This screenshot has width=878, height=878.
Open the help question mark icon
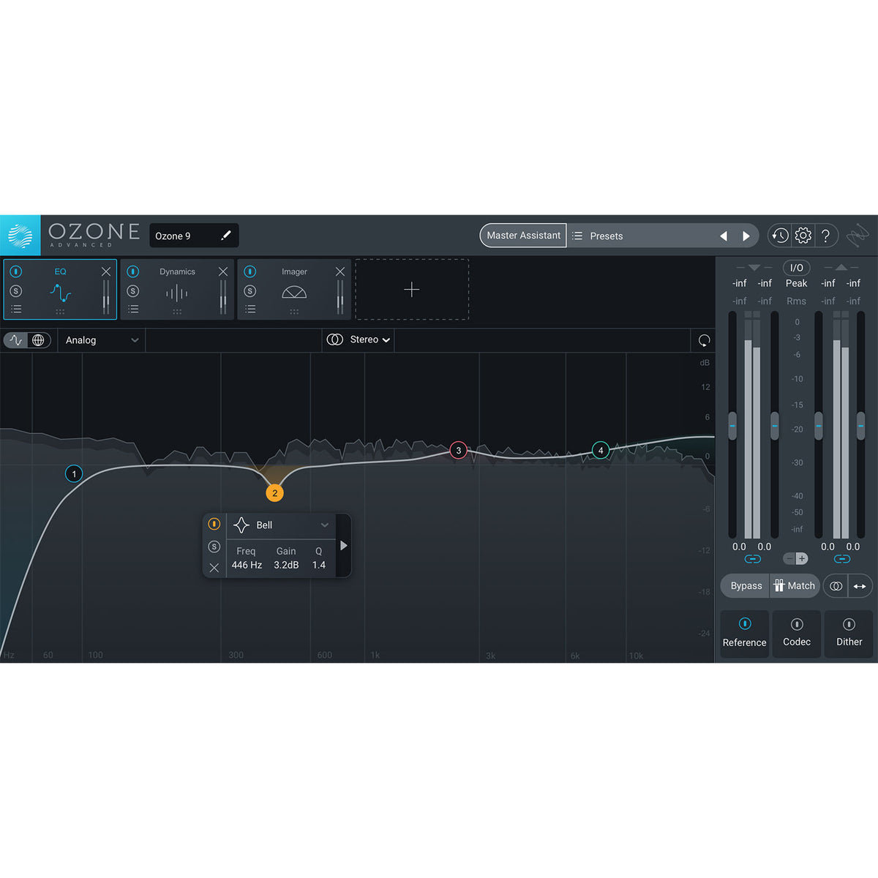click(x=825, y=236)
